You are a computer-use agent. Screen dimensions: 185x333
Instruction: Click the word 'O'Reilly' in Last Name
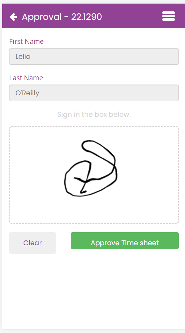[x=27, y=93]
